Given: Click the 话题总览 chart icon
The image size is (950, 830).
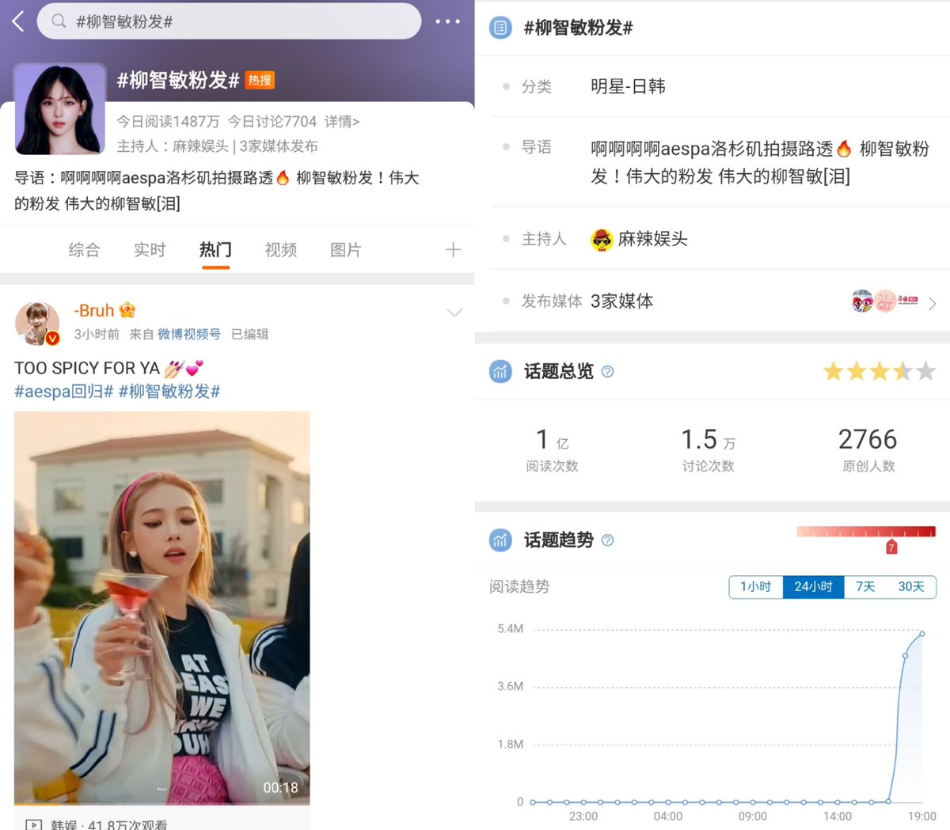Looking at the screenshot, I should point(500,371).
